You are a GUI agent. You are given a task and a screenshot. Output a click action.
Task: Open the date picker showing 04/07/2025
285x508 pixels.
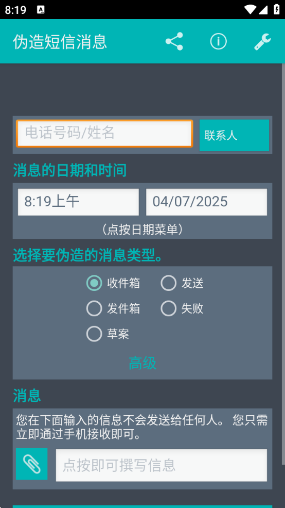[206, 202]
